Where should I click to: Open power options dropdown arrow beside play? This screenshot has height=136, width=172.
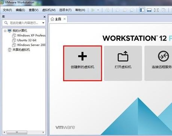[98, 10]
